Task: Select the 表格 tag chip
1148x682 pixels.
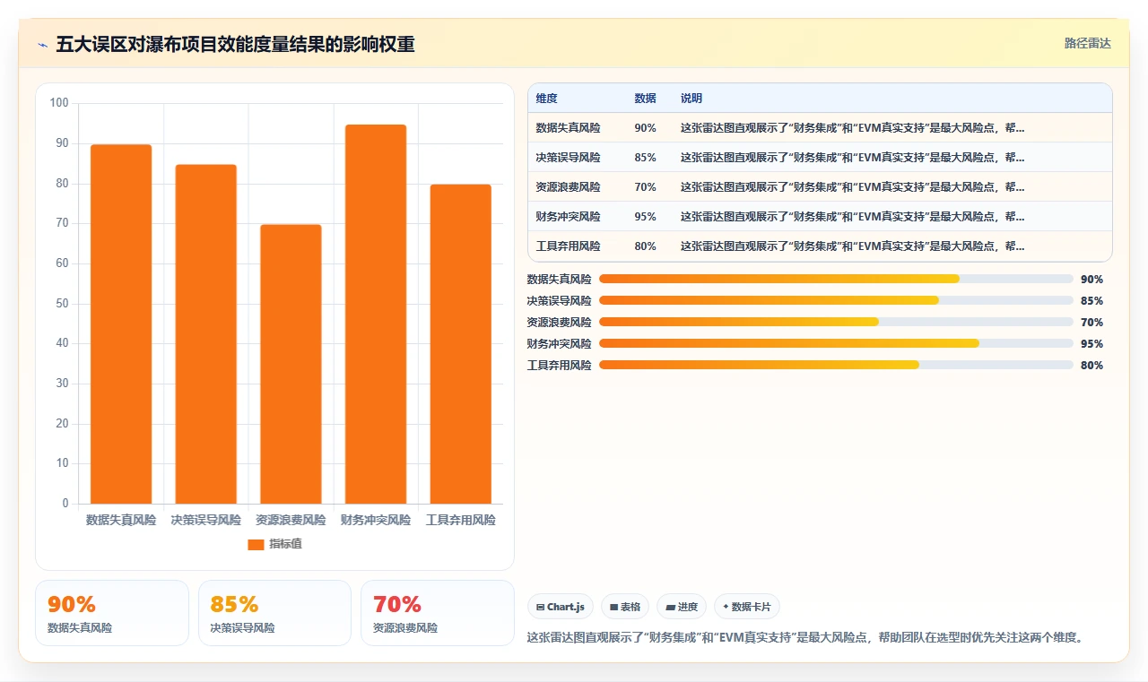Action: click(x=625, y=607)
